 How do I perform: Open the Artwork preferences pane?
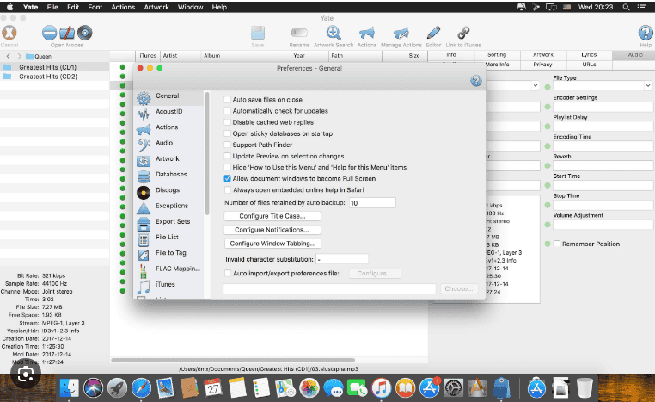coord(169,159)
